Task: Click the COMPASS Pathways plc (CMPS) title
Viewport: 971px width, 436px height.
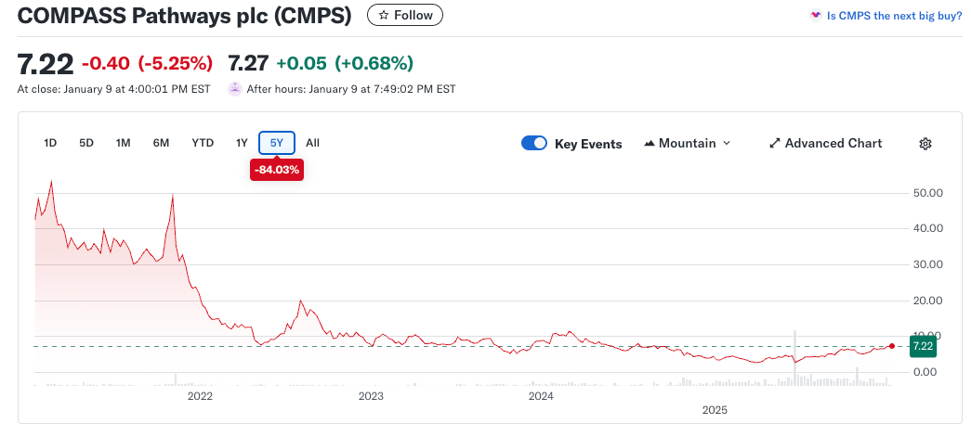Action: coord(185,16)
